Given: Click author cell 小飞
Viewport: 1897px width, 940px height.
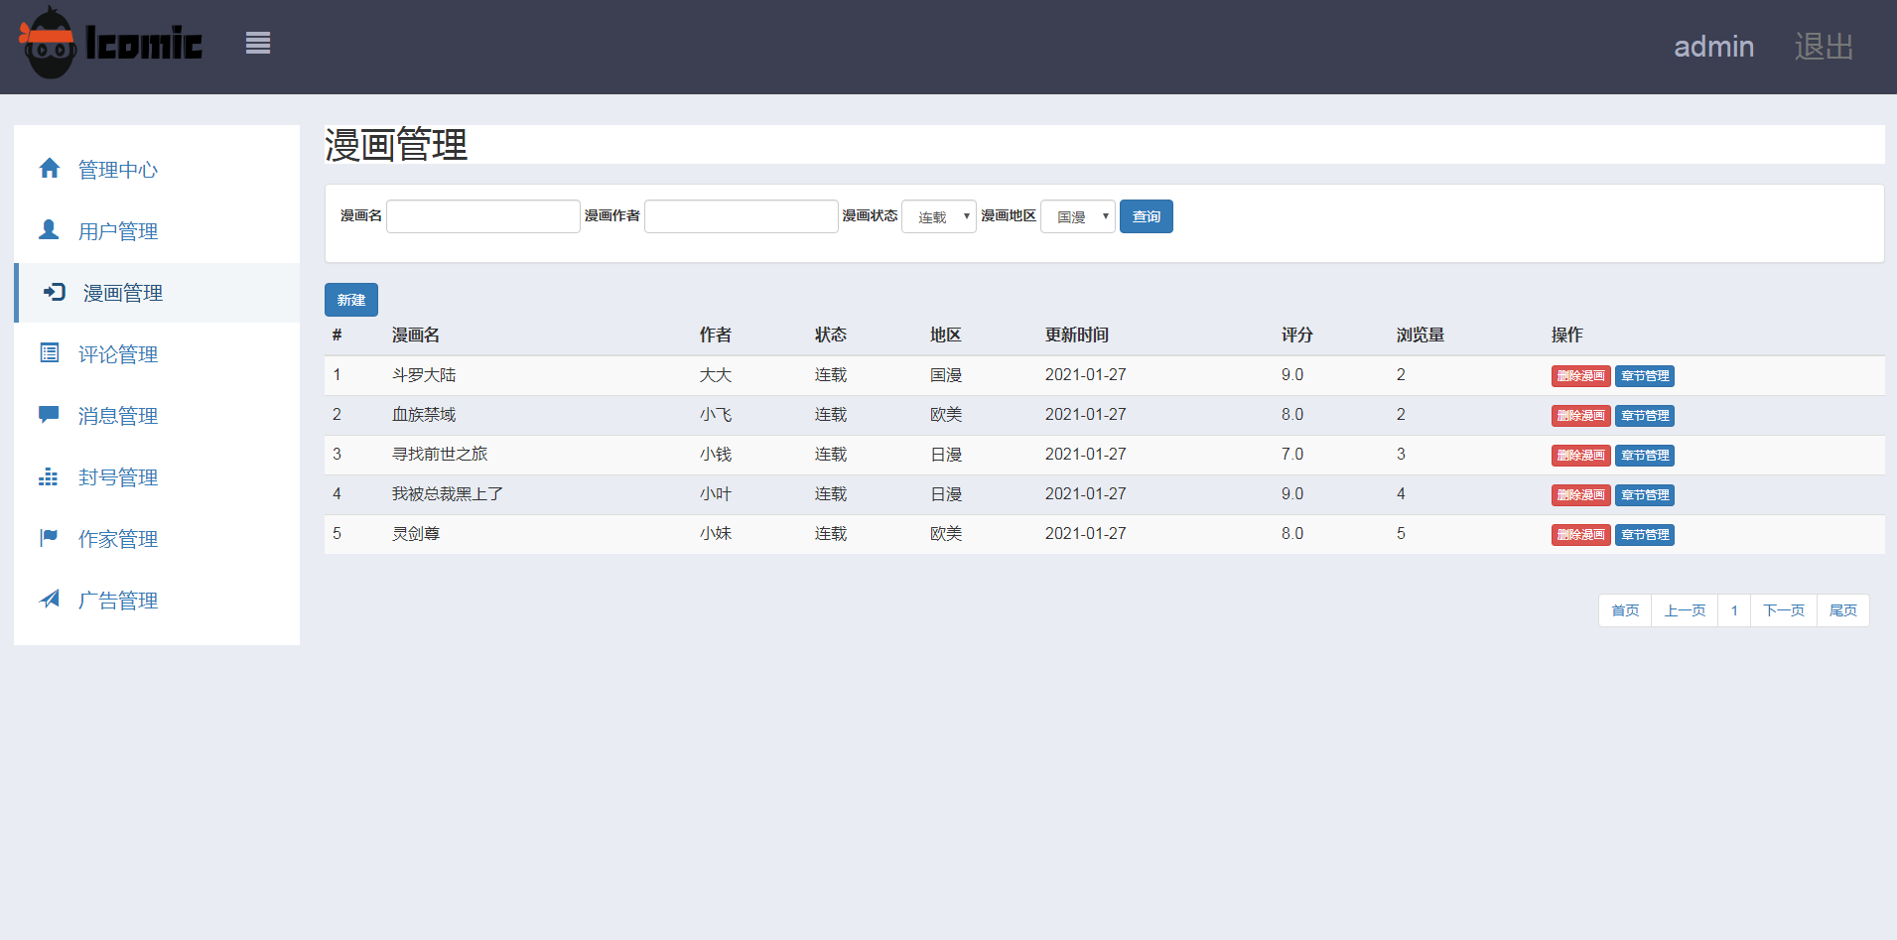Looking at the screenshot, I should [716, 415].
